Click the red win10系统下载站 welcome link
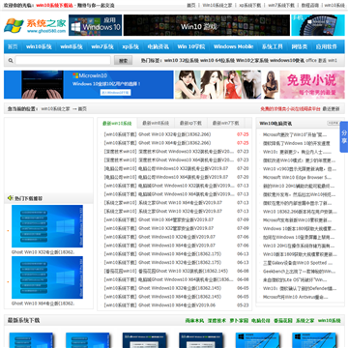 tap(54, 6)
